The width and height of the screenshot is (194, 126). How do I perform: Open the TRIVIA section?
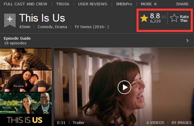pyautogui.click(x=63, y=4)
